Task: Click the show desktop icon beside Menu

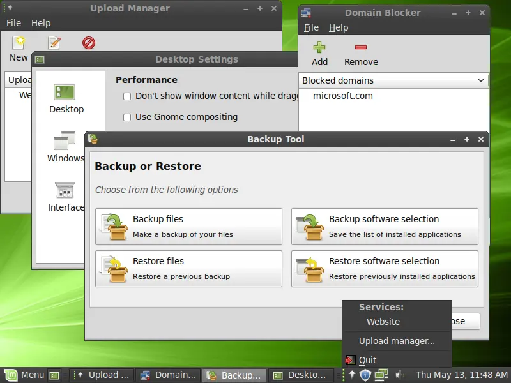Action: (x=54, y=375)
